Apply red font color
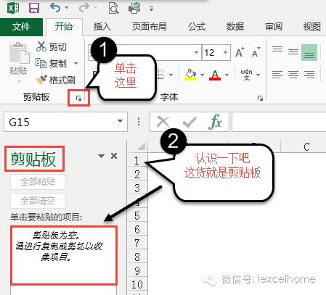Image resolution: width=326 pixels, height=295 pixels. coord(215,75)
